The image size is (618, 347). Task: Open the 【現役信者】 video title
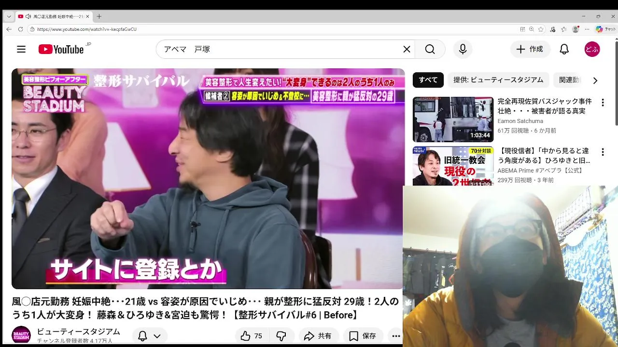(545, 156)
